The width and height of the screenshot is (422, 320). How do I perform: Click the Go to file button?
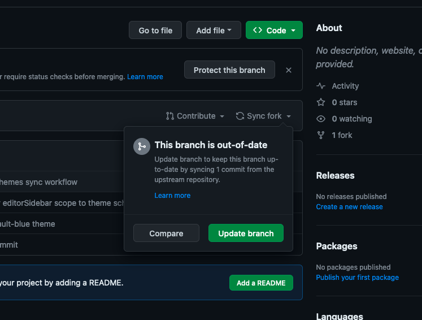click(155, 31)
